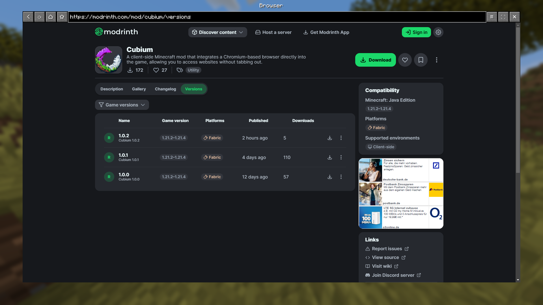This screenshot has width=543, height=305.
Task: Follow Cubium with the heart button
Action: pos(405,60)
